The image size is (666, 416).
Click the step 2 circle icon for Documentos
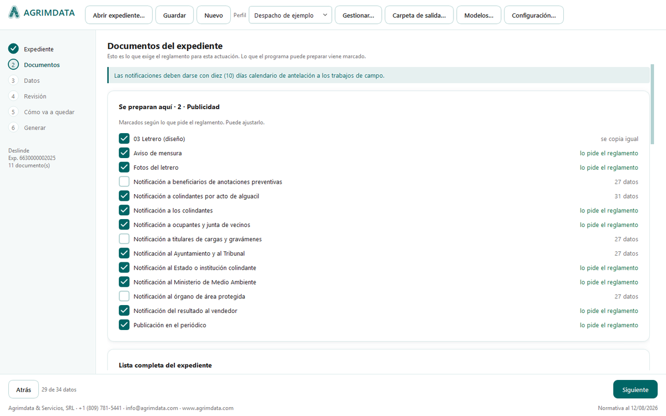coord(14,64)
